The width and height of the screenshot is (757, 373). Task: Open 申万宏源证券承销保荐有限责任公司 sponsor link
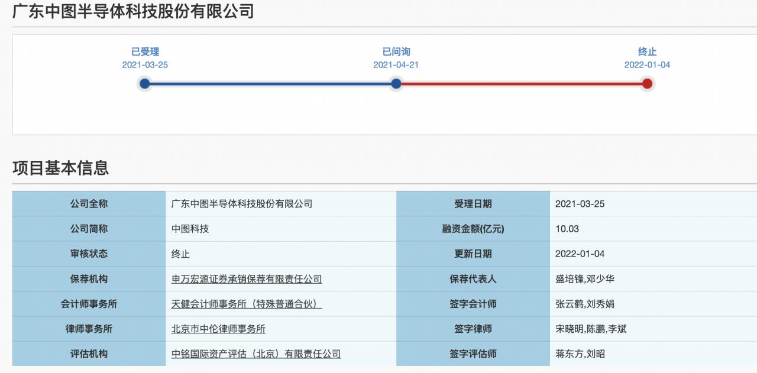[246, 278]
